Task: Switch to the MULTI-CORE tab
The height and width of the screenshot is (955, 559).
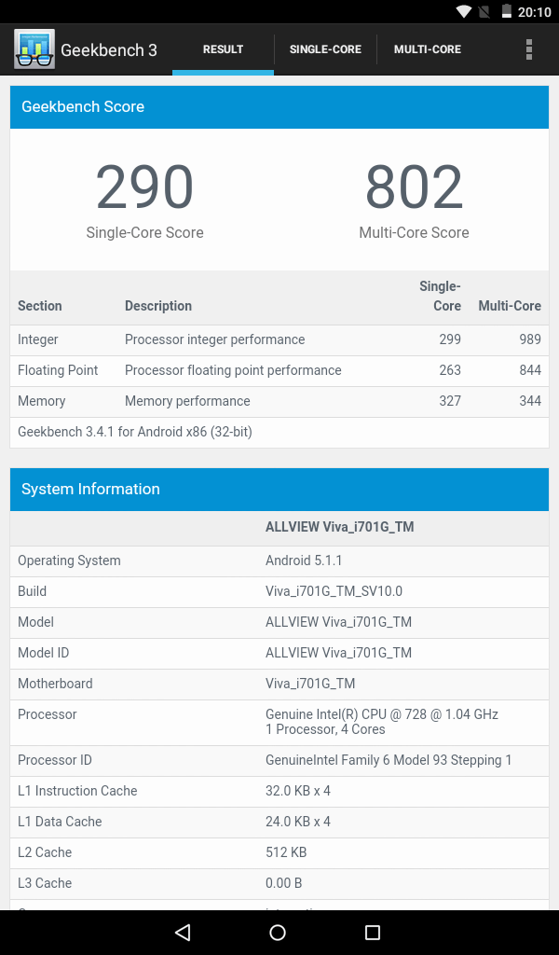Action: pos(428,49)
